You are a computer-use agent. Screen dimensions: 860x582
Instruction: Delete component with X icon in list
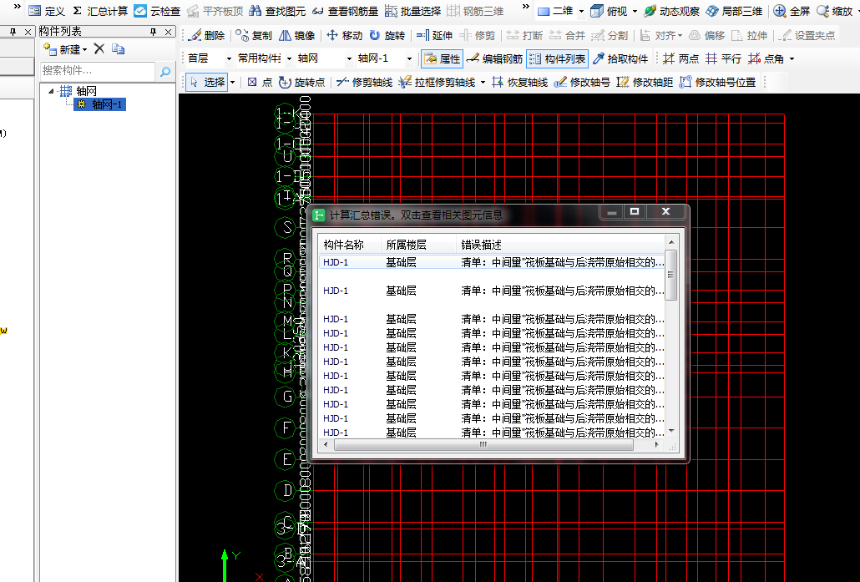pyautogui.click(x=99, y=48)
